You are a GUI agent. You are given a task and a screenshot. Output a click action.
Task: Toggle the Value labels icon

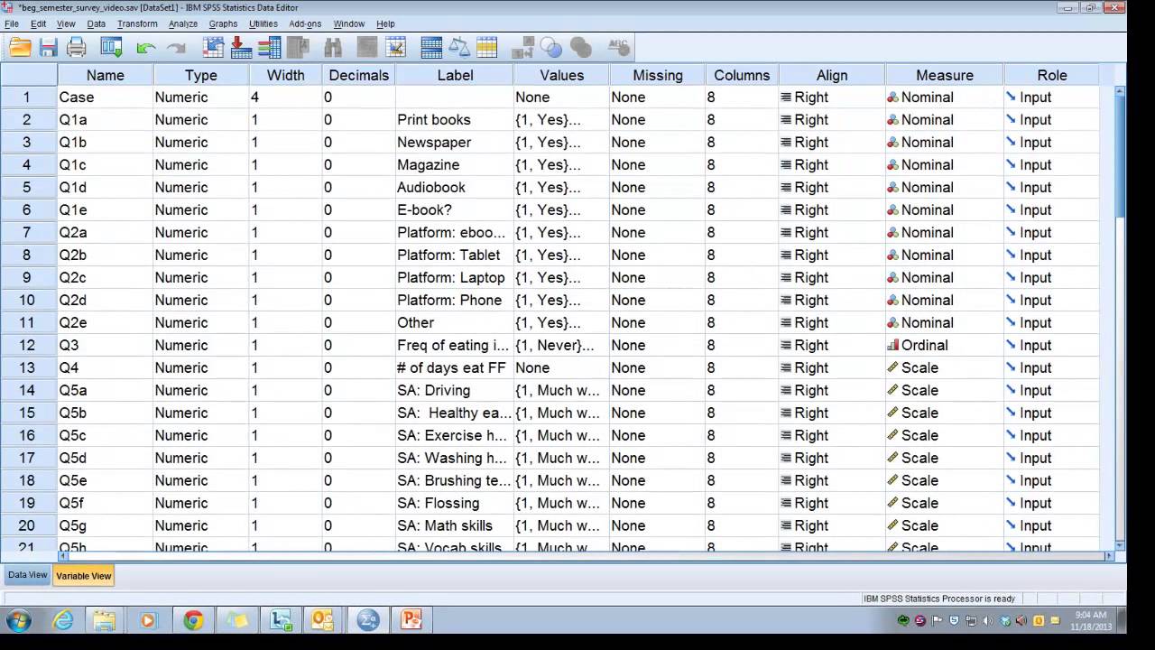(x=523, y=48)
